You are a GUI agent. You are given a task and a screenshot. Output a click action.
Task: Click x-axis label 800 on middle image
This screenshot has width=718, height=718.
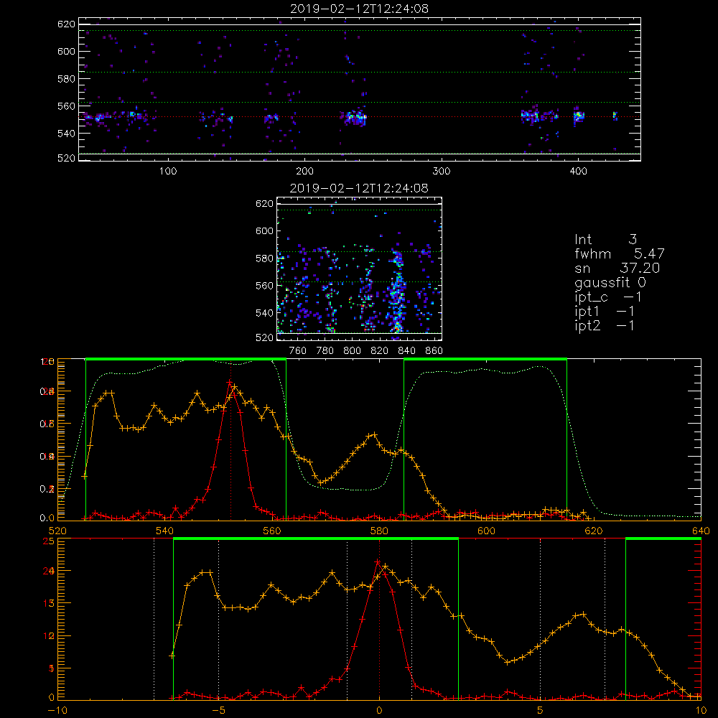point(352,351)
